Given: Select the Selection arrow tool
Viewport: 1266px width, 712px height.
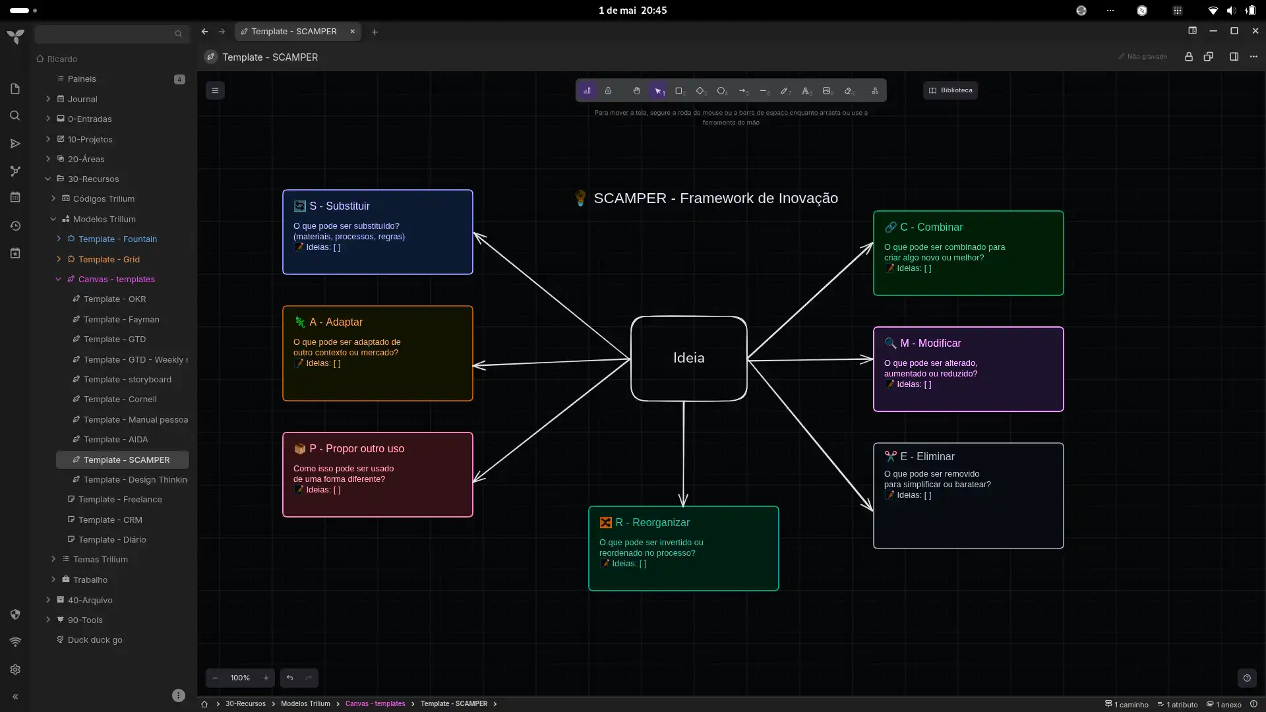Looking at the screenshot, I should pos(658,91).
